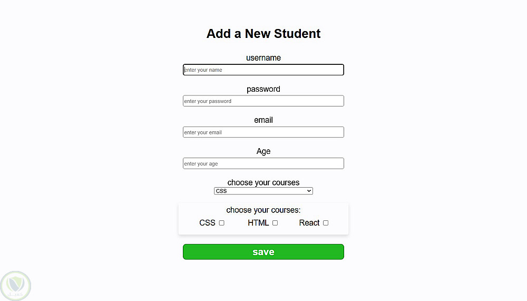Click the email input field

[263, 132]
